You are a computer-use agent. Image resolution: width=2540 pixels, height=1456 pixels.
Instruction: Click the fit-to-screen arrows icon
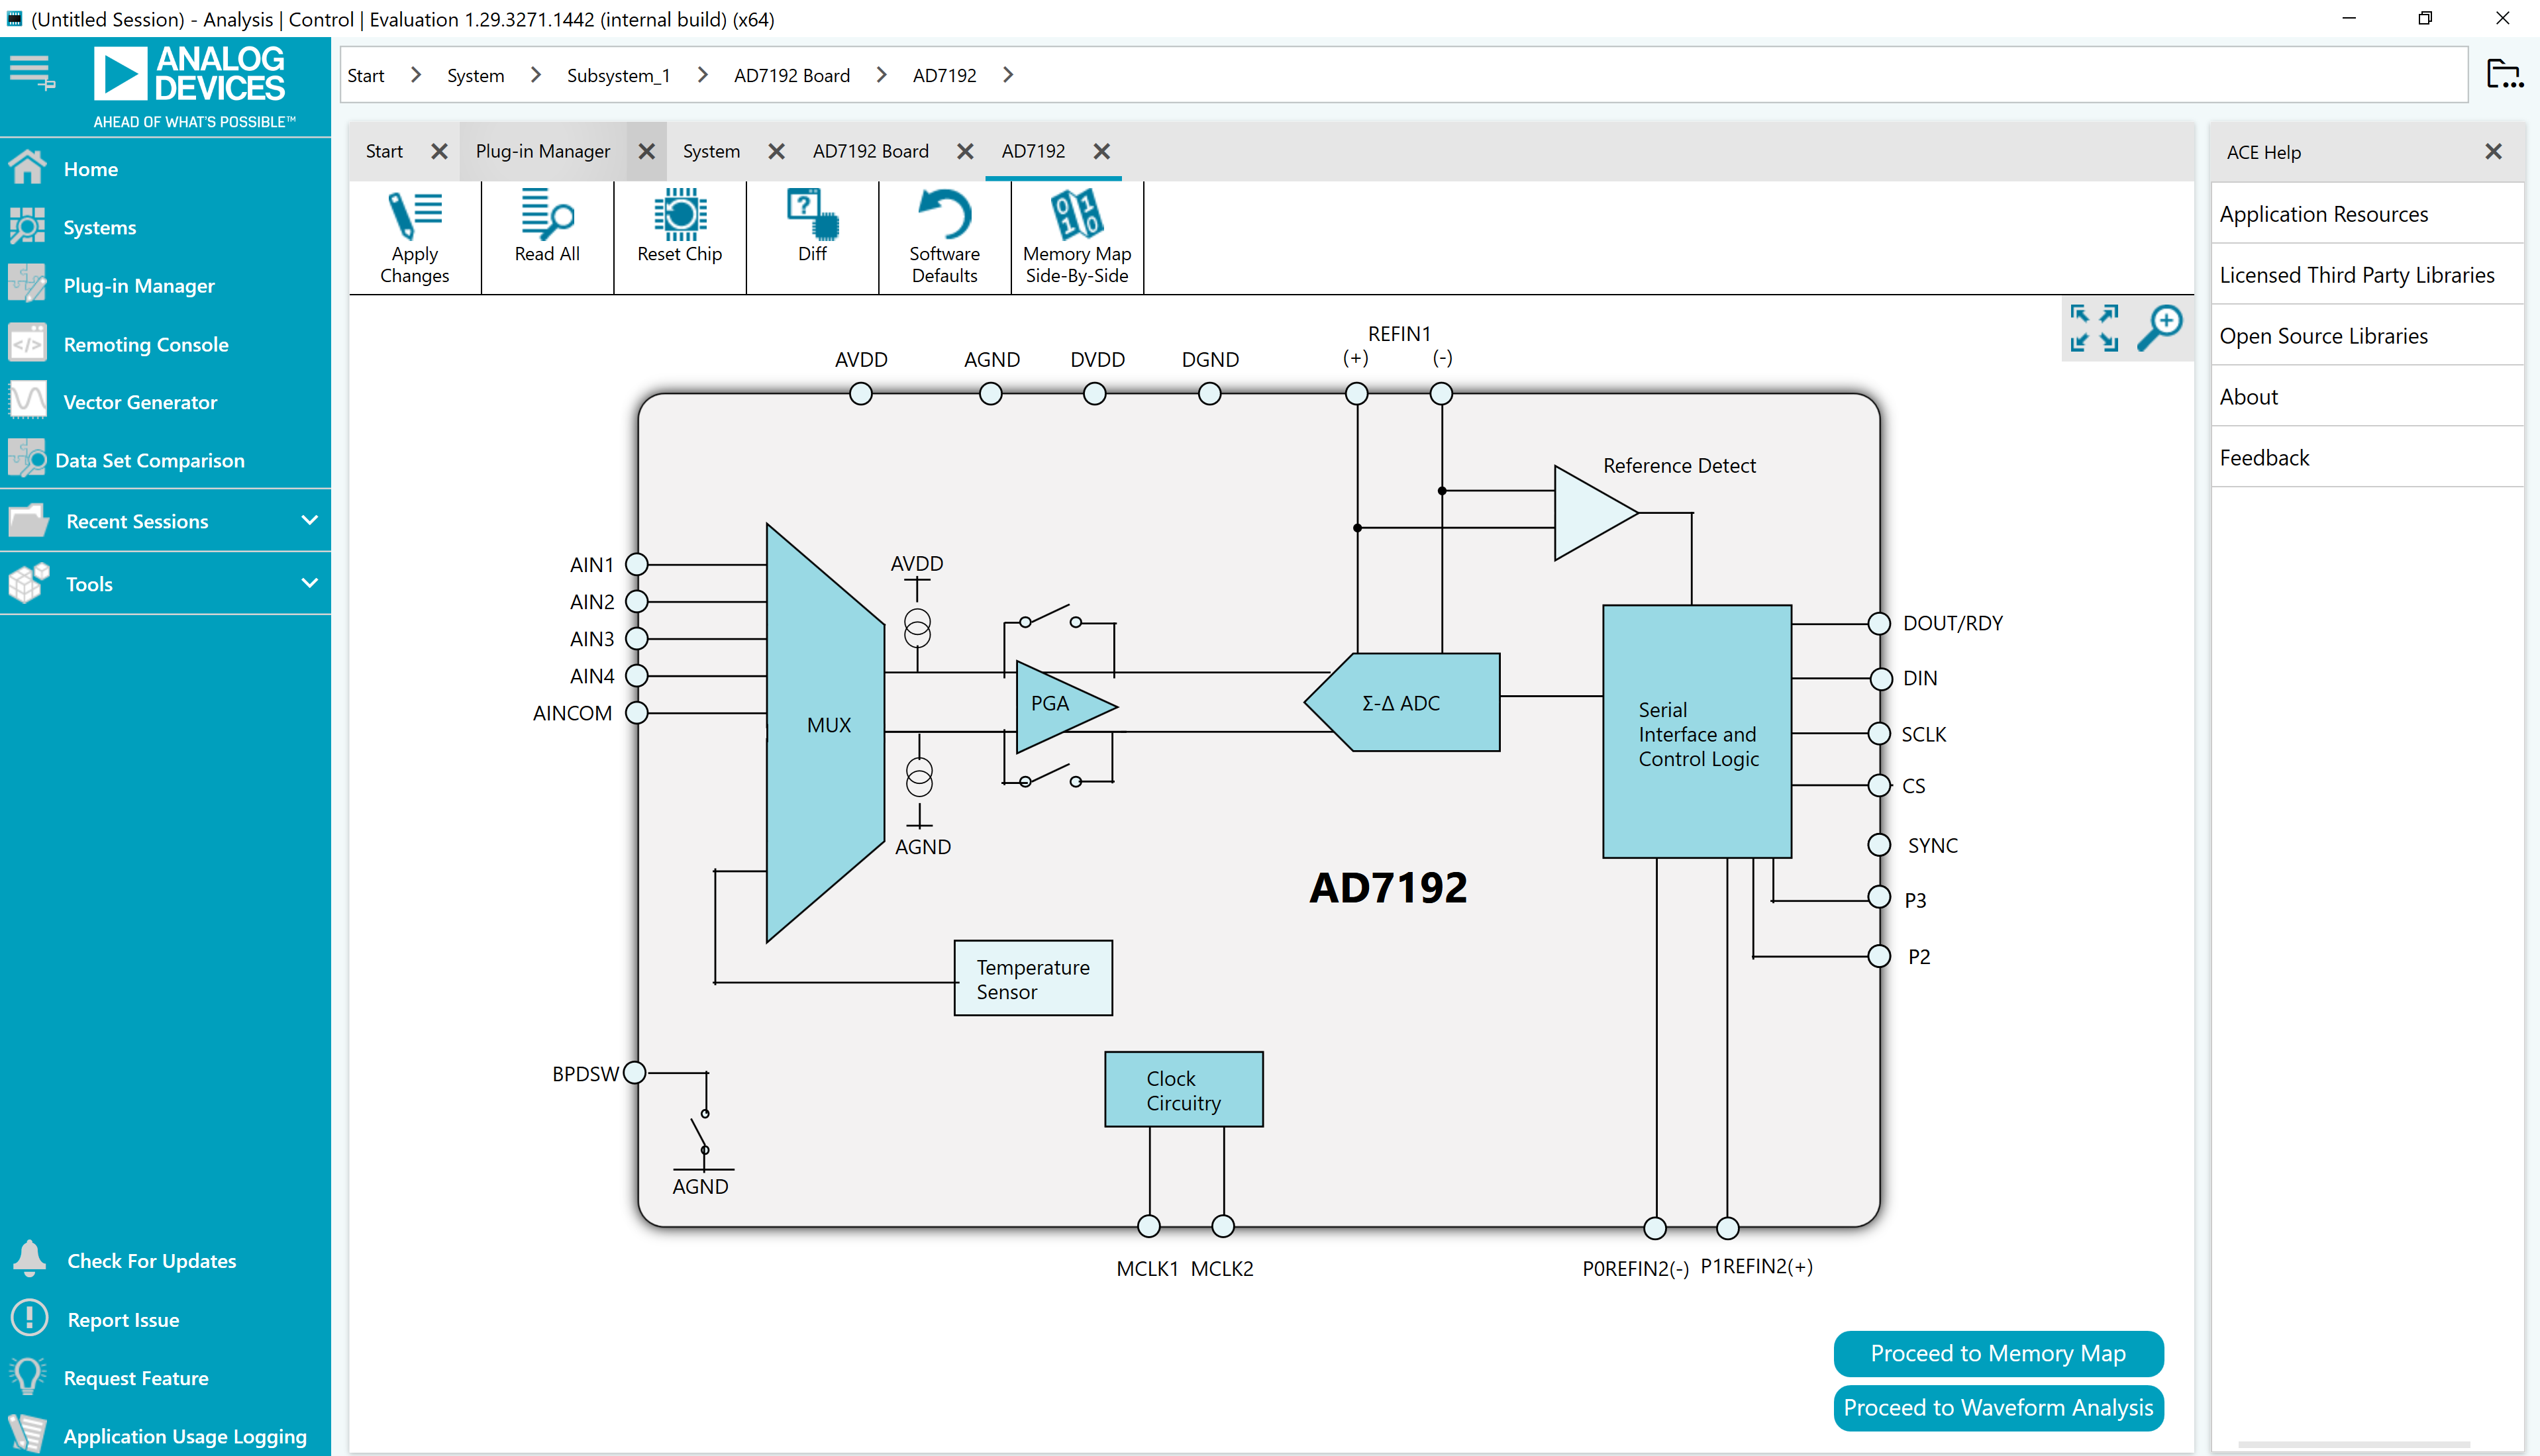tap(2095, 328)
